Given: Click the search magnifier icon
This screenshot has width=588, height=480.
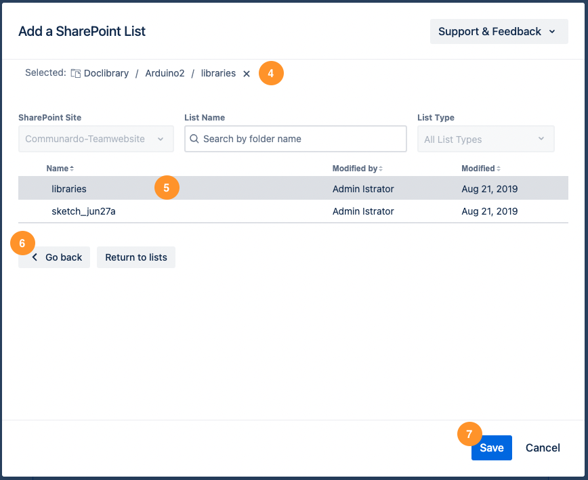Looking at the screenshot, I should point(194,139).
